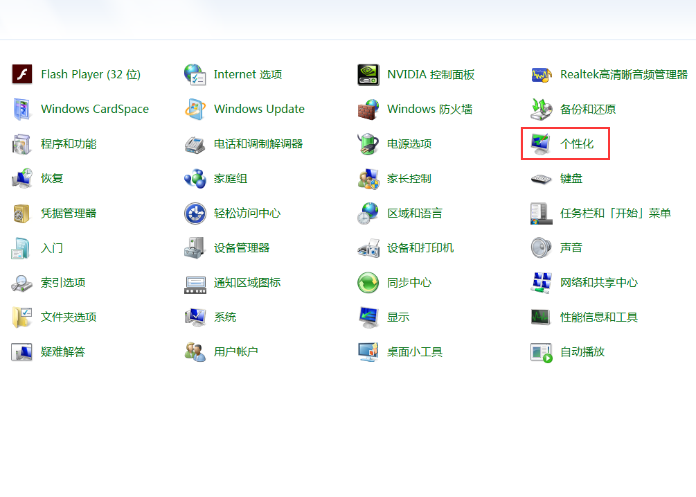Open the 性能信息和工具 icon
This screenshot has height=497, width=696.
(x=541, y=317)
